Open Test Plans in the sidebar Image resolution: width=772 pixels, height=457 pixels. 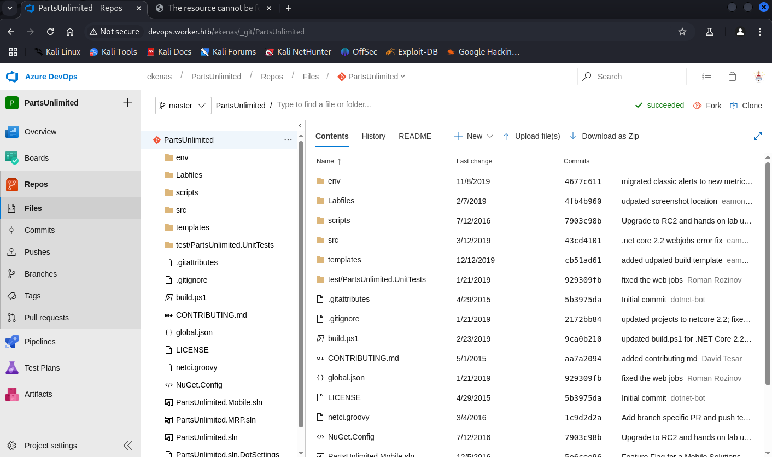click(70, 368)
